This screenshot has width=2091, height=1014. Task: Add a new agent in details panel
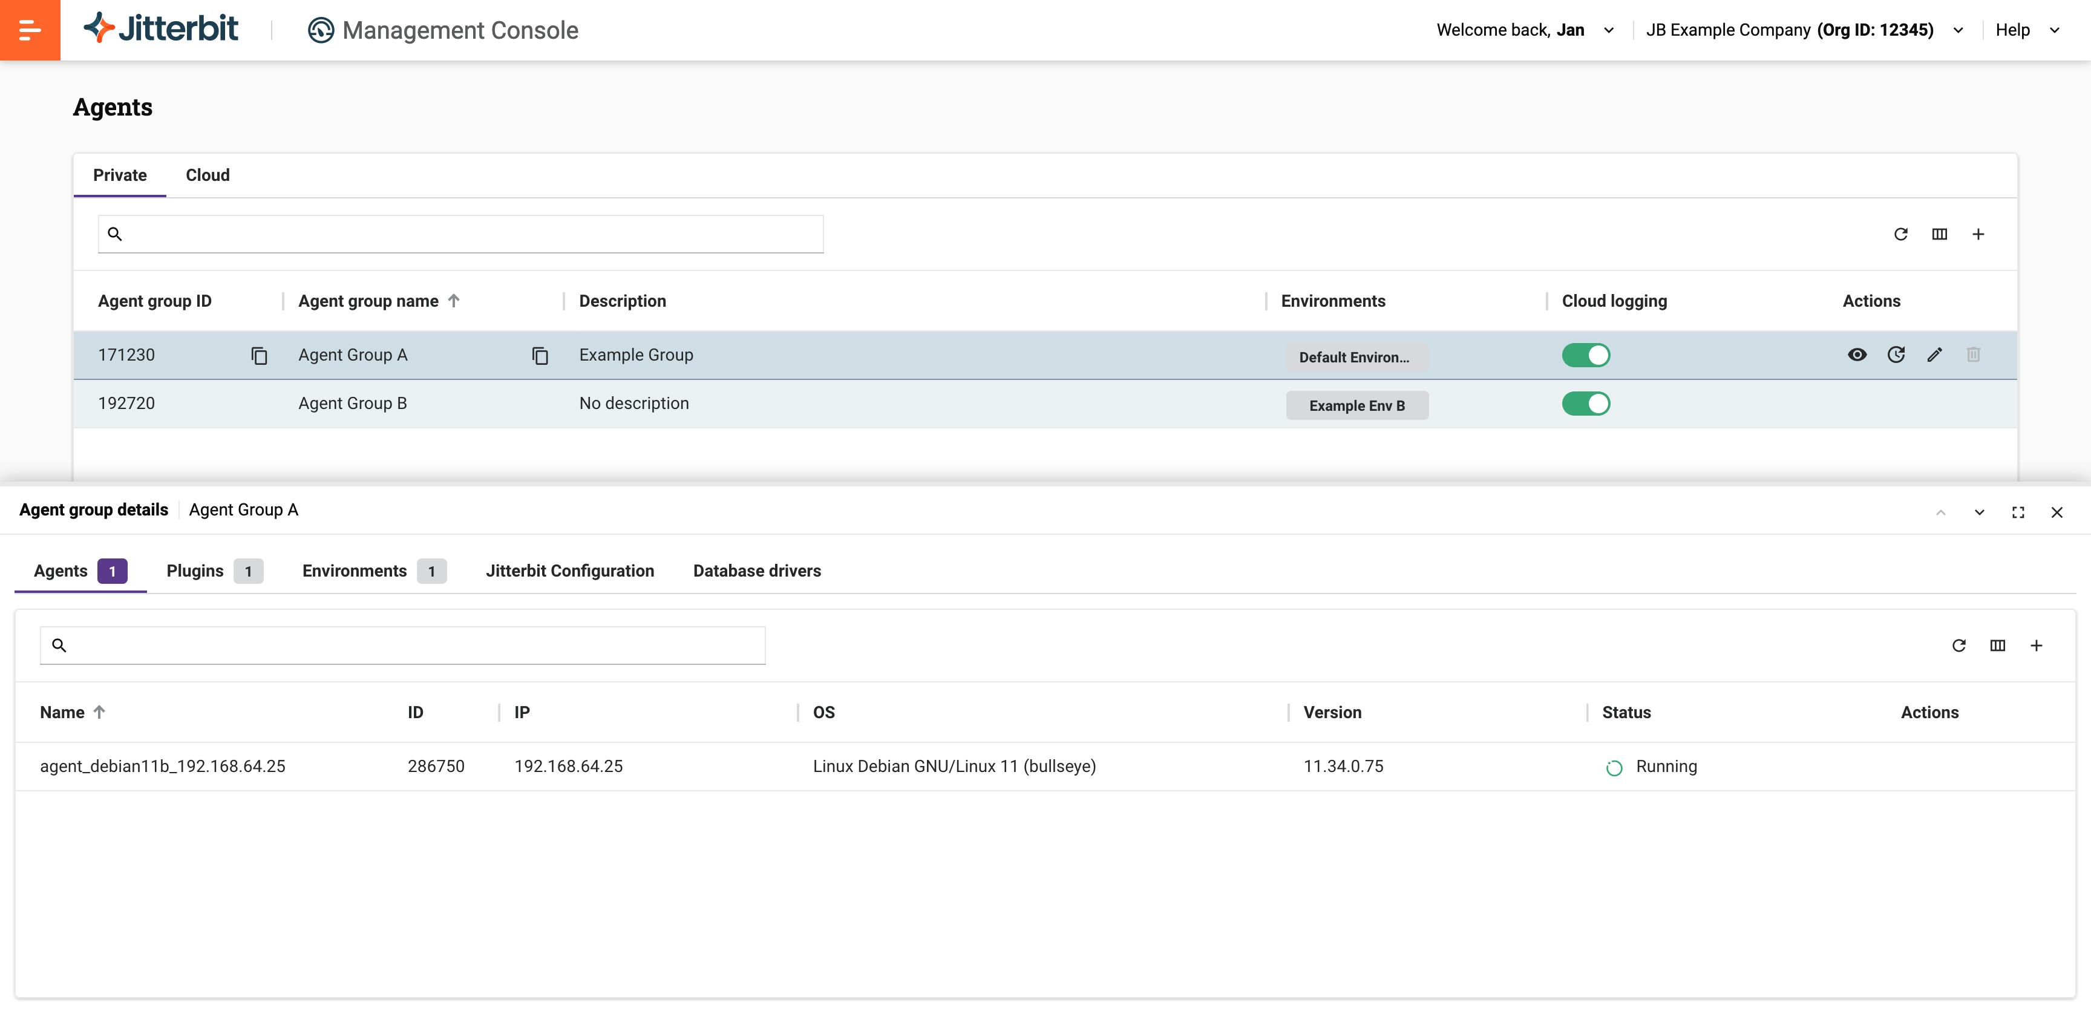click(x=2036, y=646)
